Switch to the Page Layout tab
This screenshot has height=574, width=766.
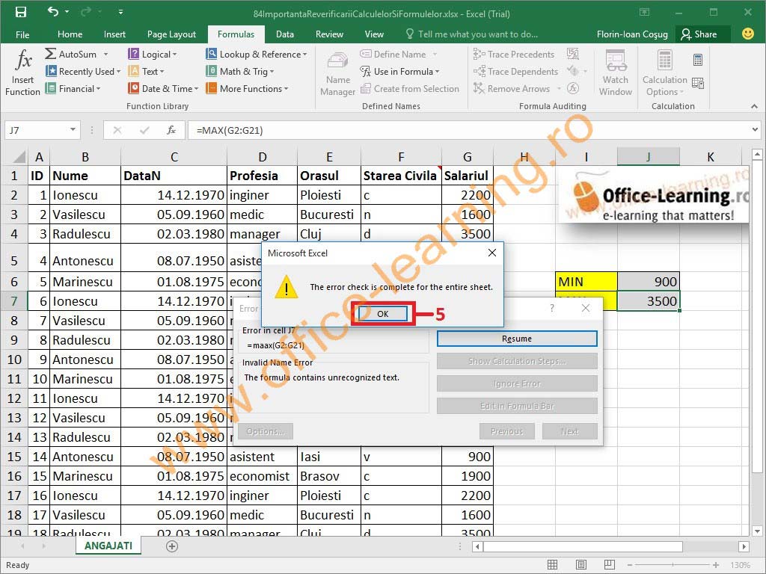point(171,34)
